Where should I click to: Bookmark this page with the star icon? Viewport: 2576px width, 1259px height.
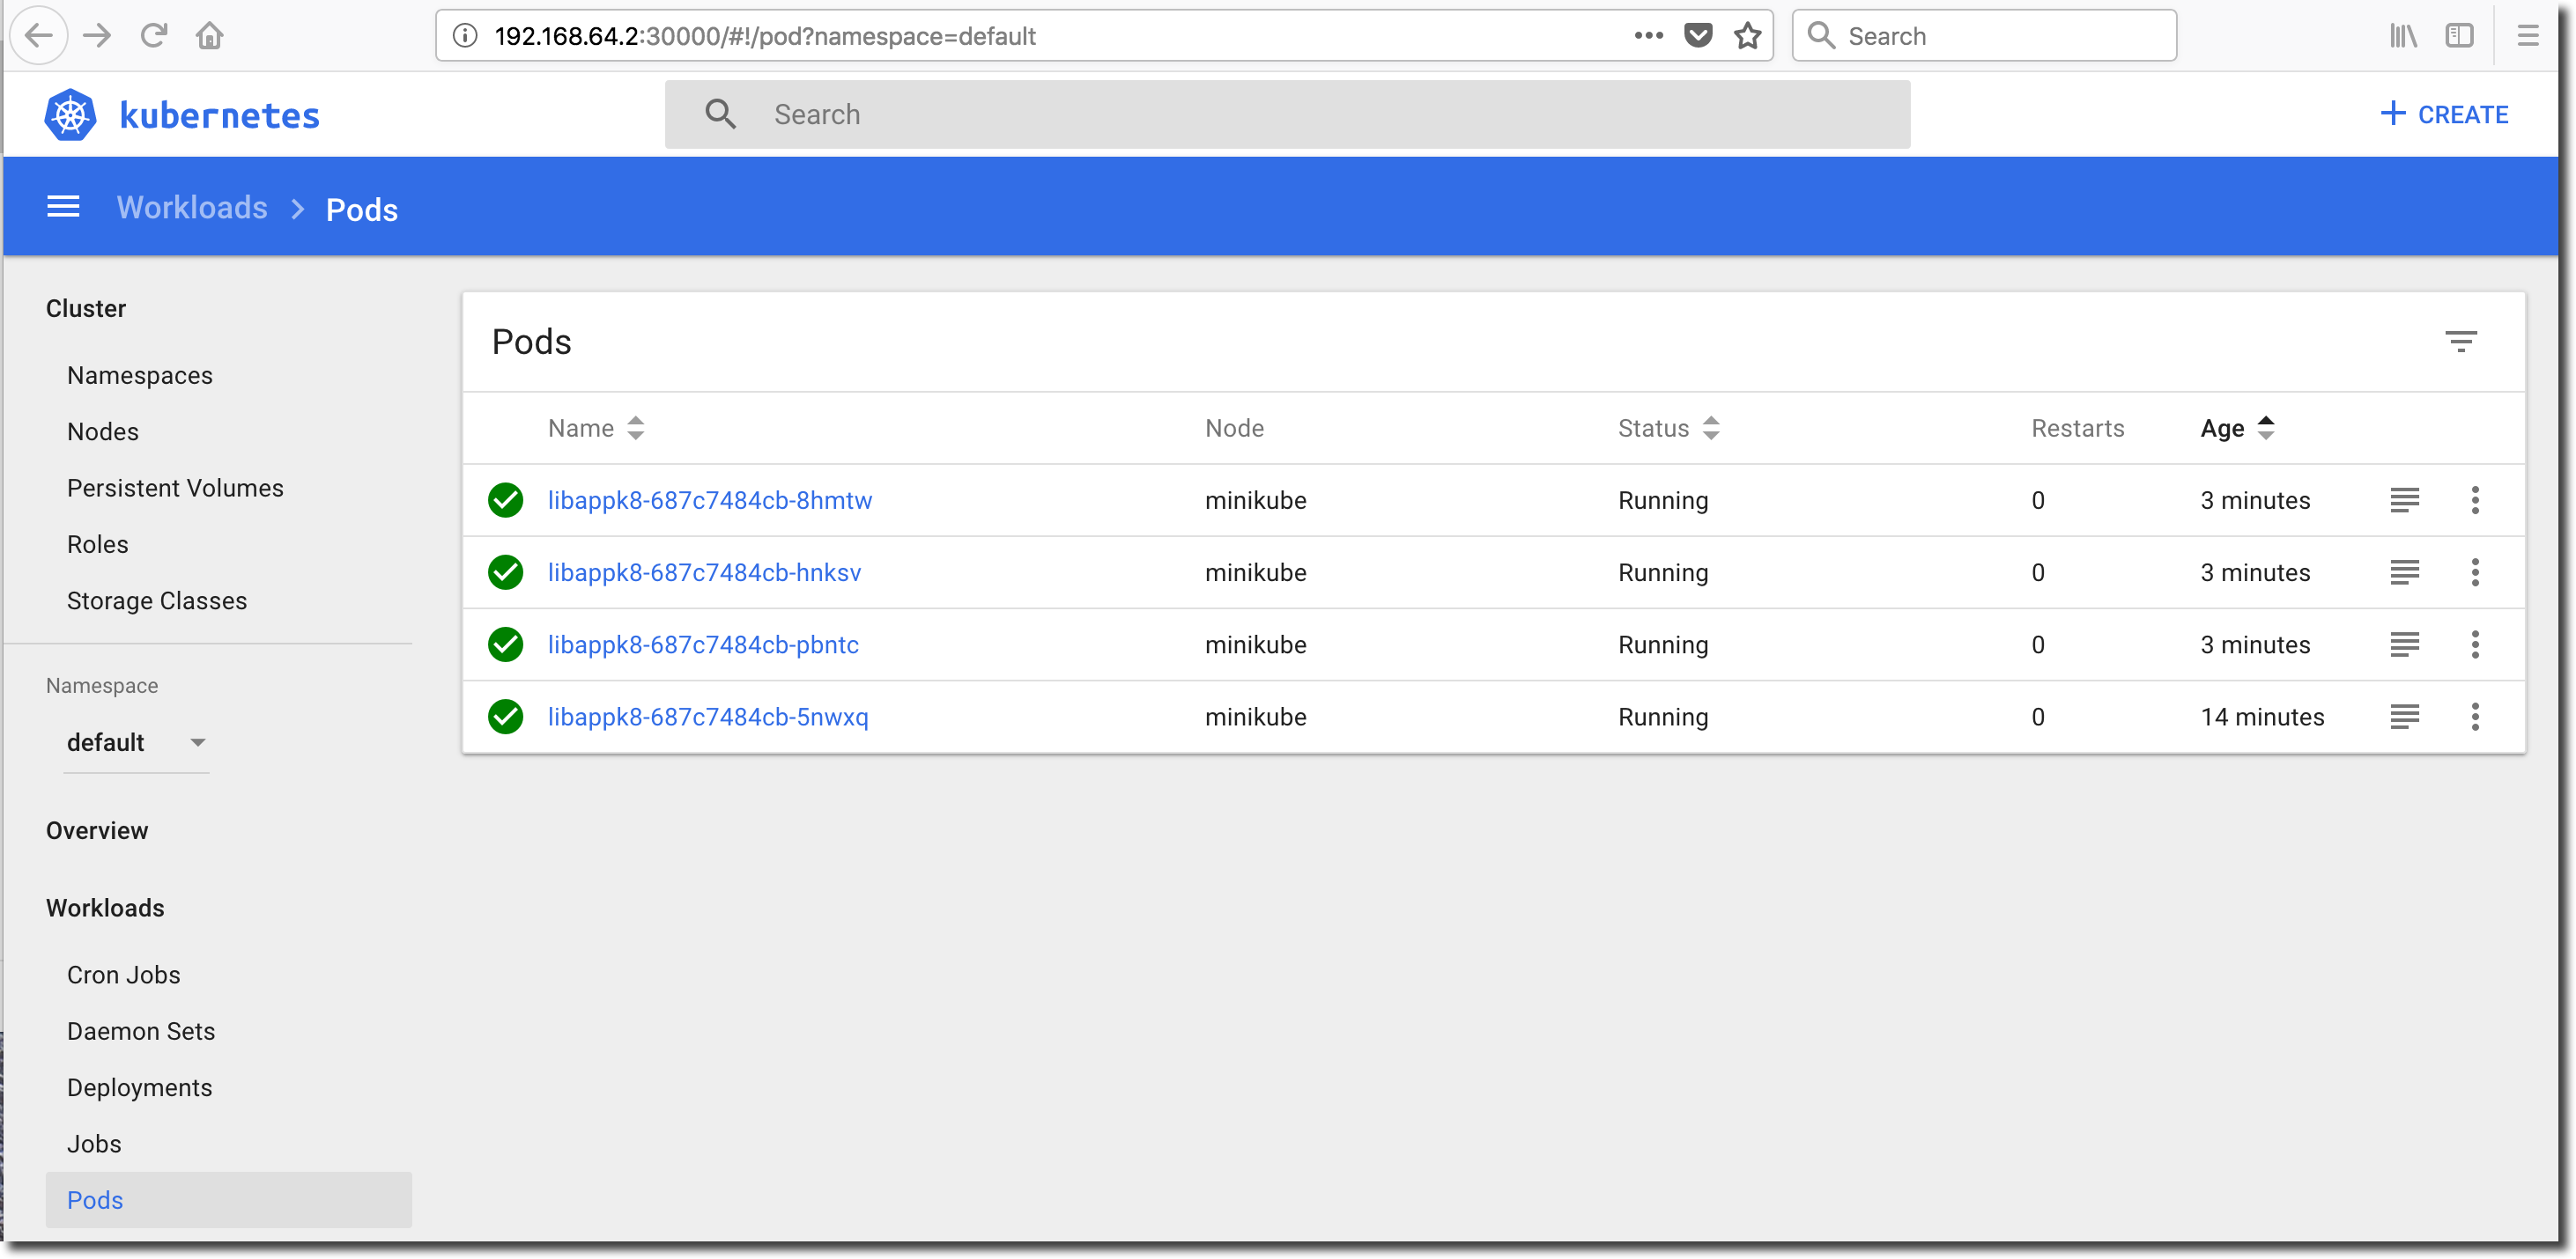coord(1746,36)
